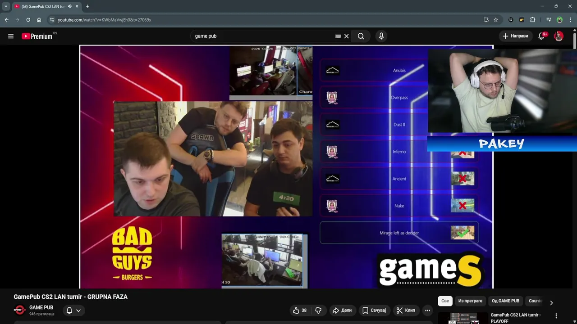Open the on-screen keyboard icon in search box
Image resolution: width=577 pixels, height=324 pixels.
[x=338, y=36]
